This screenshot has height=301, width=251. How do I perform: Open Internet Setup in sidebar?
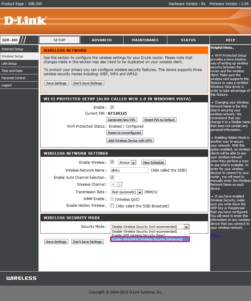(x=19, y=49)
